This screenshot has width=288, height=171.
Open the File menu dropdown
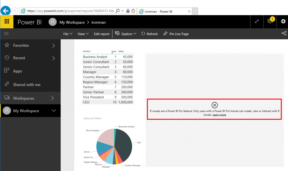(68, 34)
